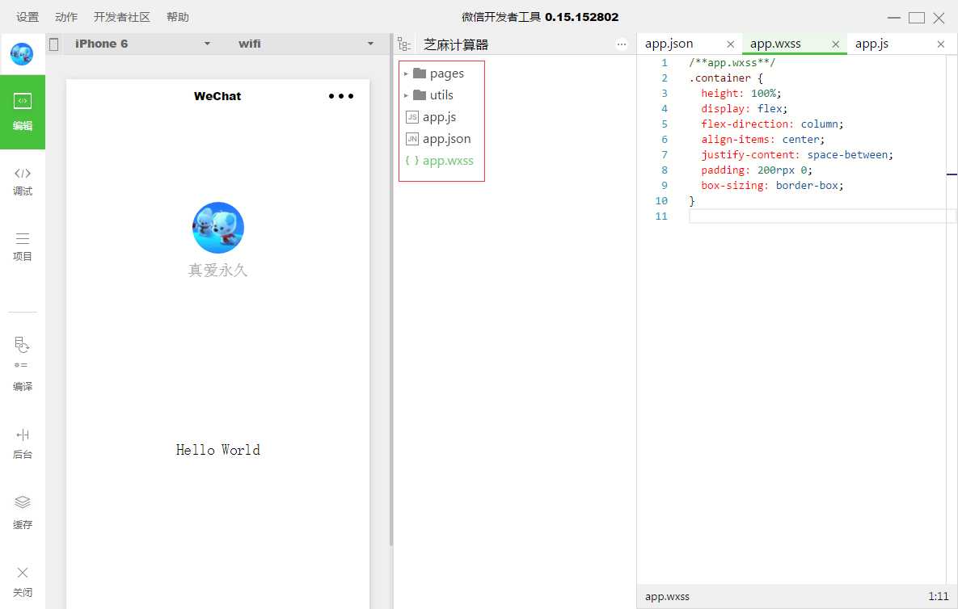Screen dimensions: 958x609
Task: Click the three-dot menu in WeChat simulator header
Action: [x=341, y=96]
